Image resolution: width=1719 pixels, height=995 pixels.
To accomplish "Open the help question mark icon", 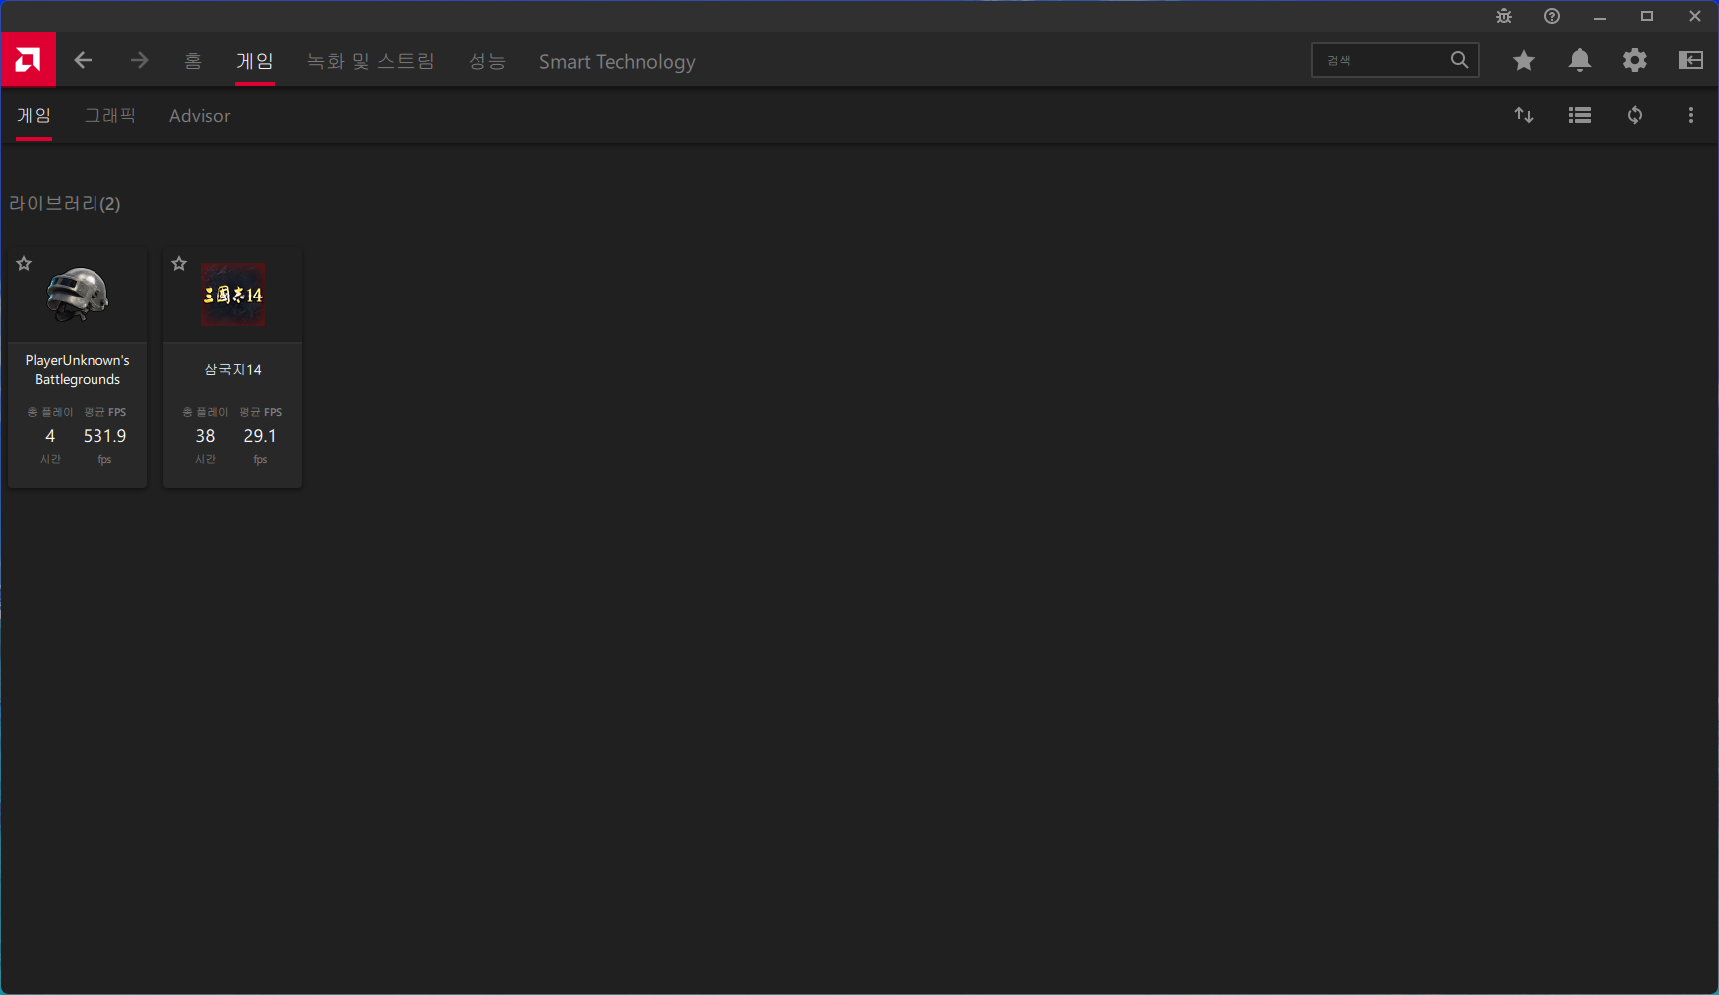I will click(1552, 16).
